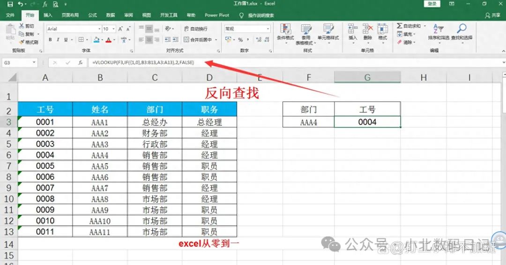Click the Delete cells (删除) icon

368,29
